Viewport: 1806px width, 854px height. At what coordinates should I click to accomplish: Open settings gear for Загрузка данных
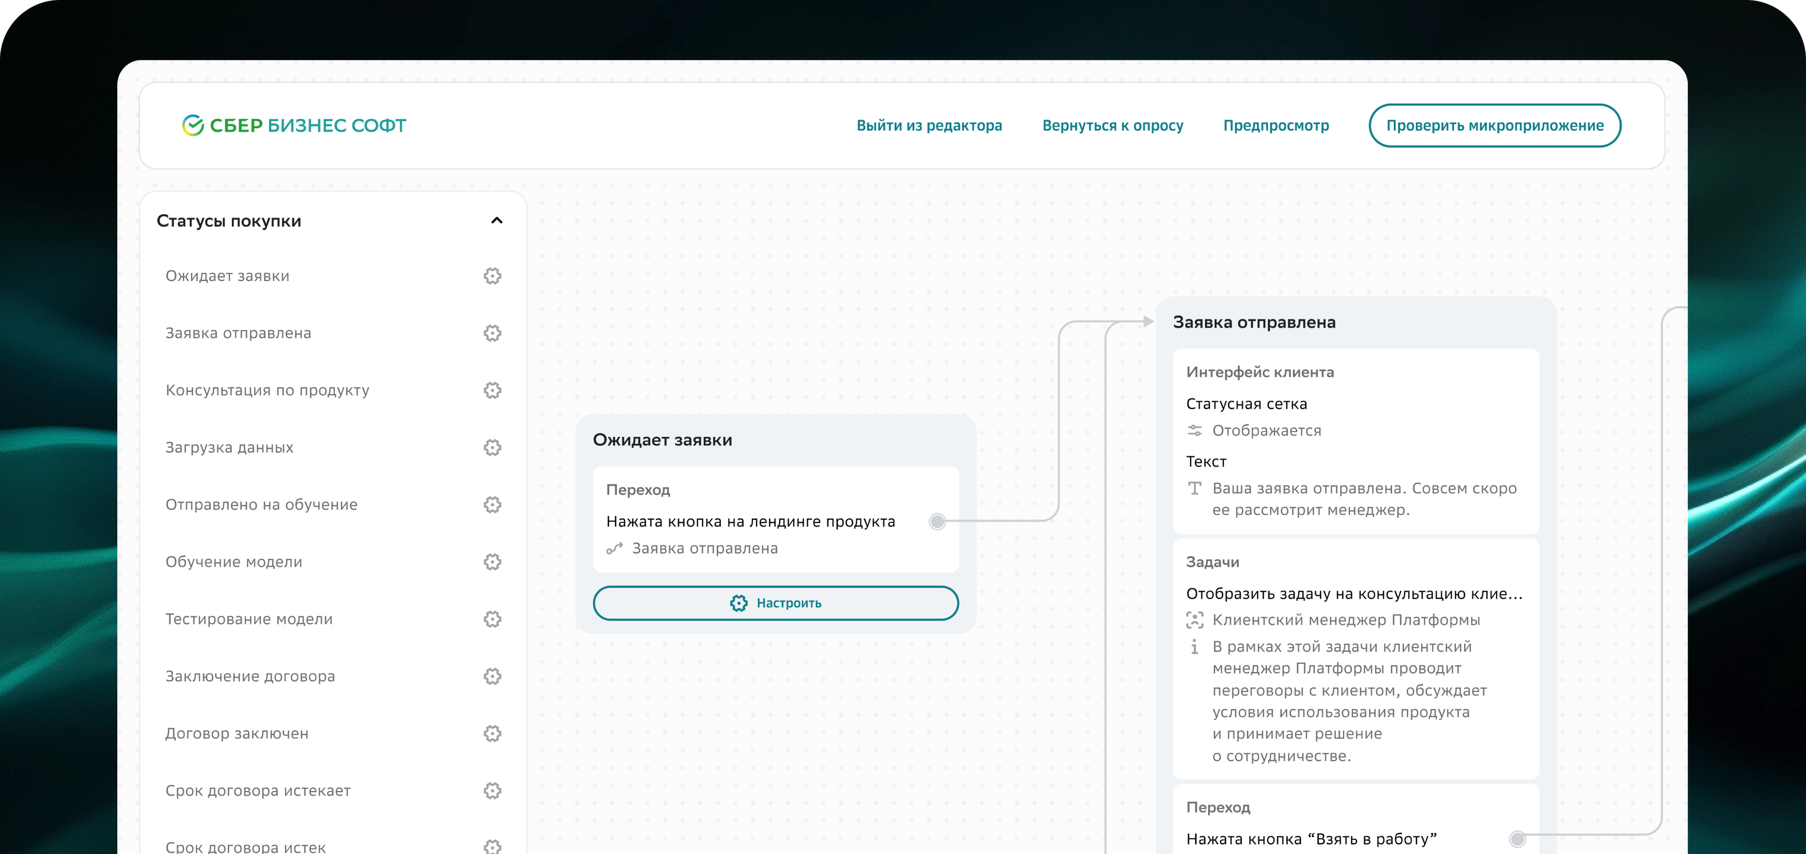[x=492, y=448]
